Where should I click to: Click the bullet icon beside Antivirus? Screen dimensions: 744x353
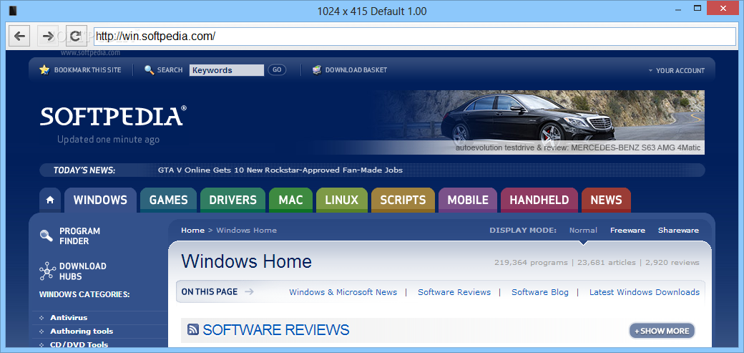tap(41, 318)
